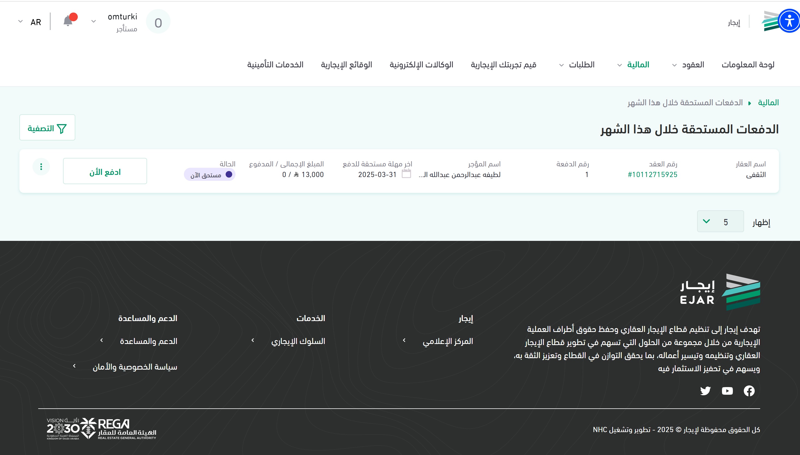The image size is (800, 455).
Task: Open contract number #10112715925 link
Action: point(652,175)
